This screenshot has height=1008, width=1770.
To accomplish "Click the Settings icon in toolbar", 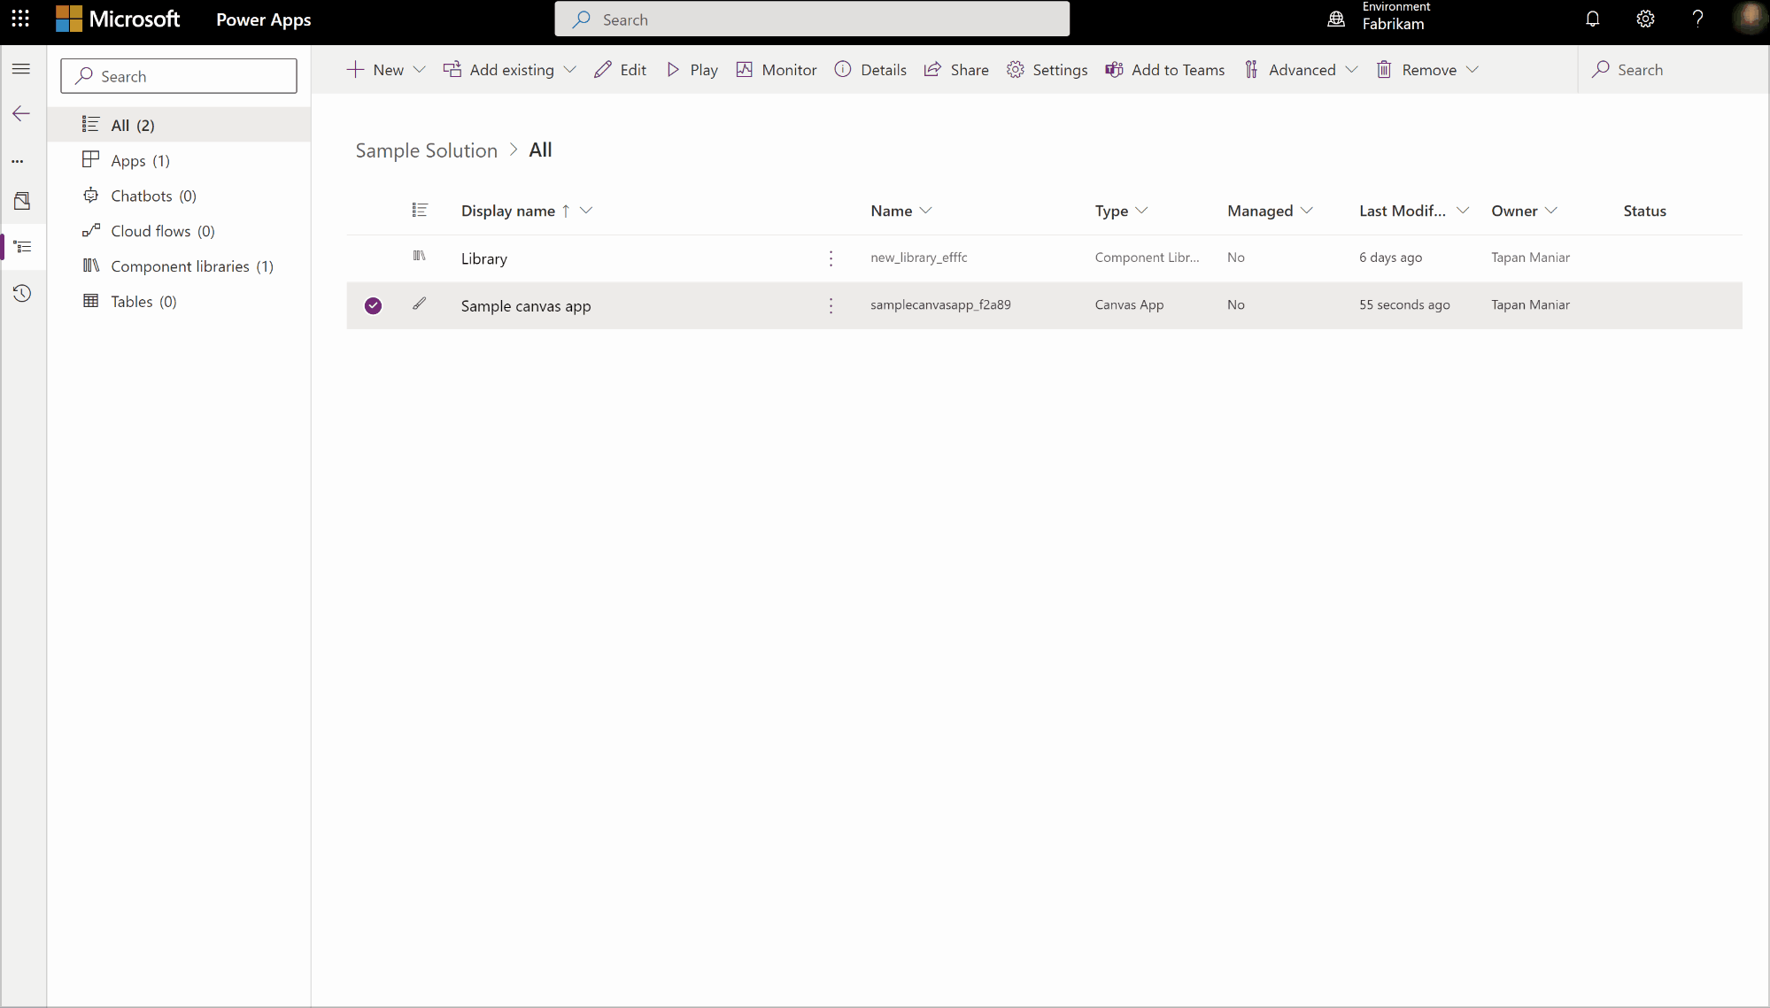I will click(x=1015, y=69).
